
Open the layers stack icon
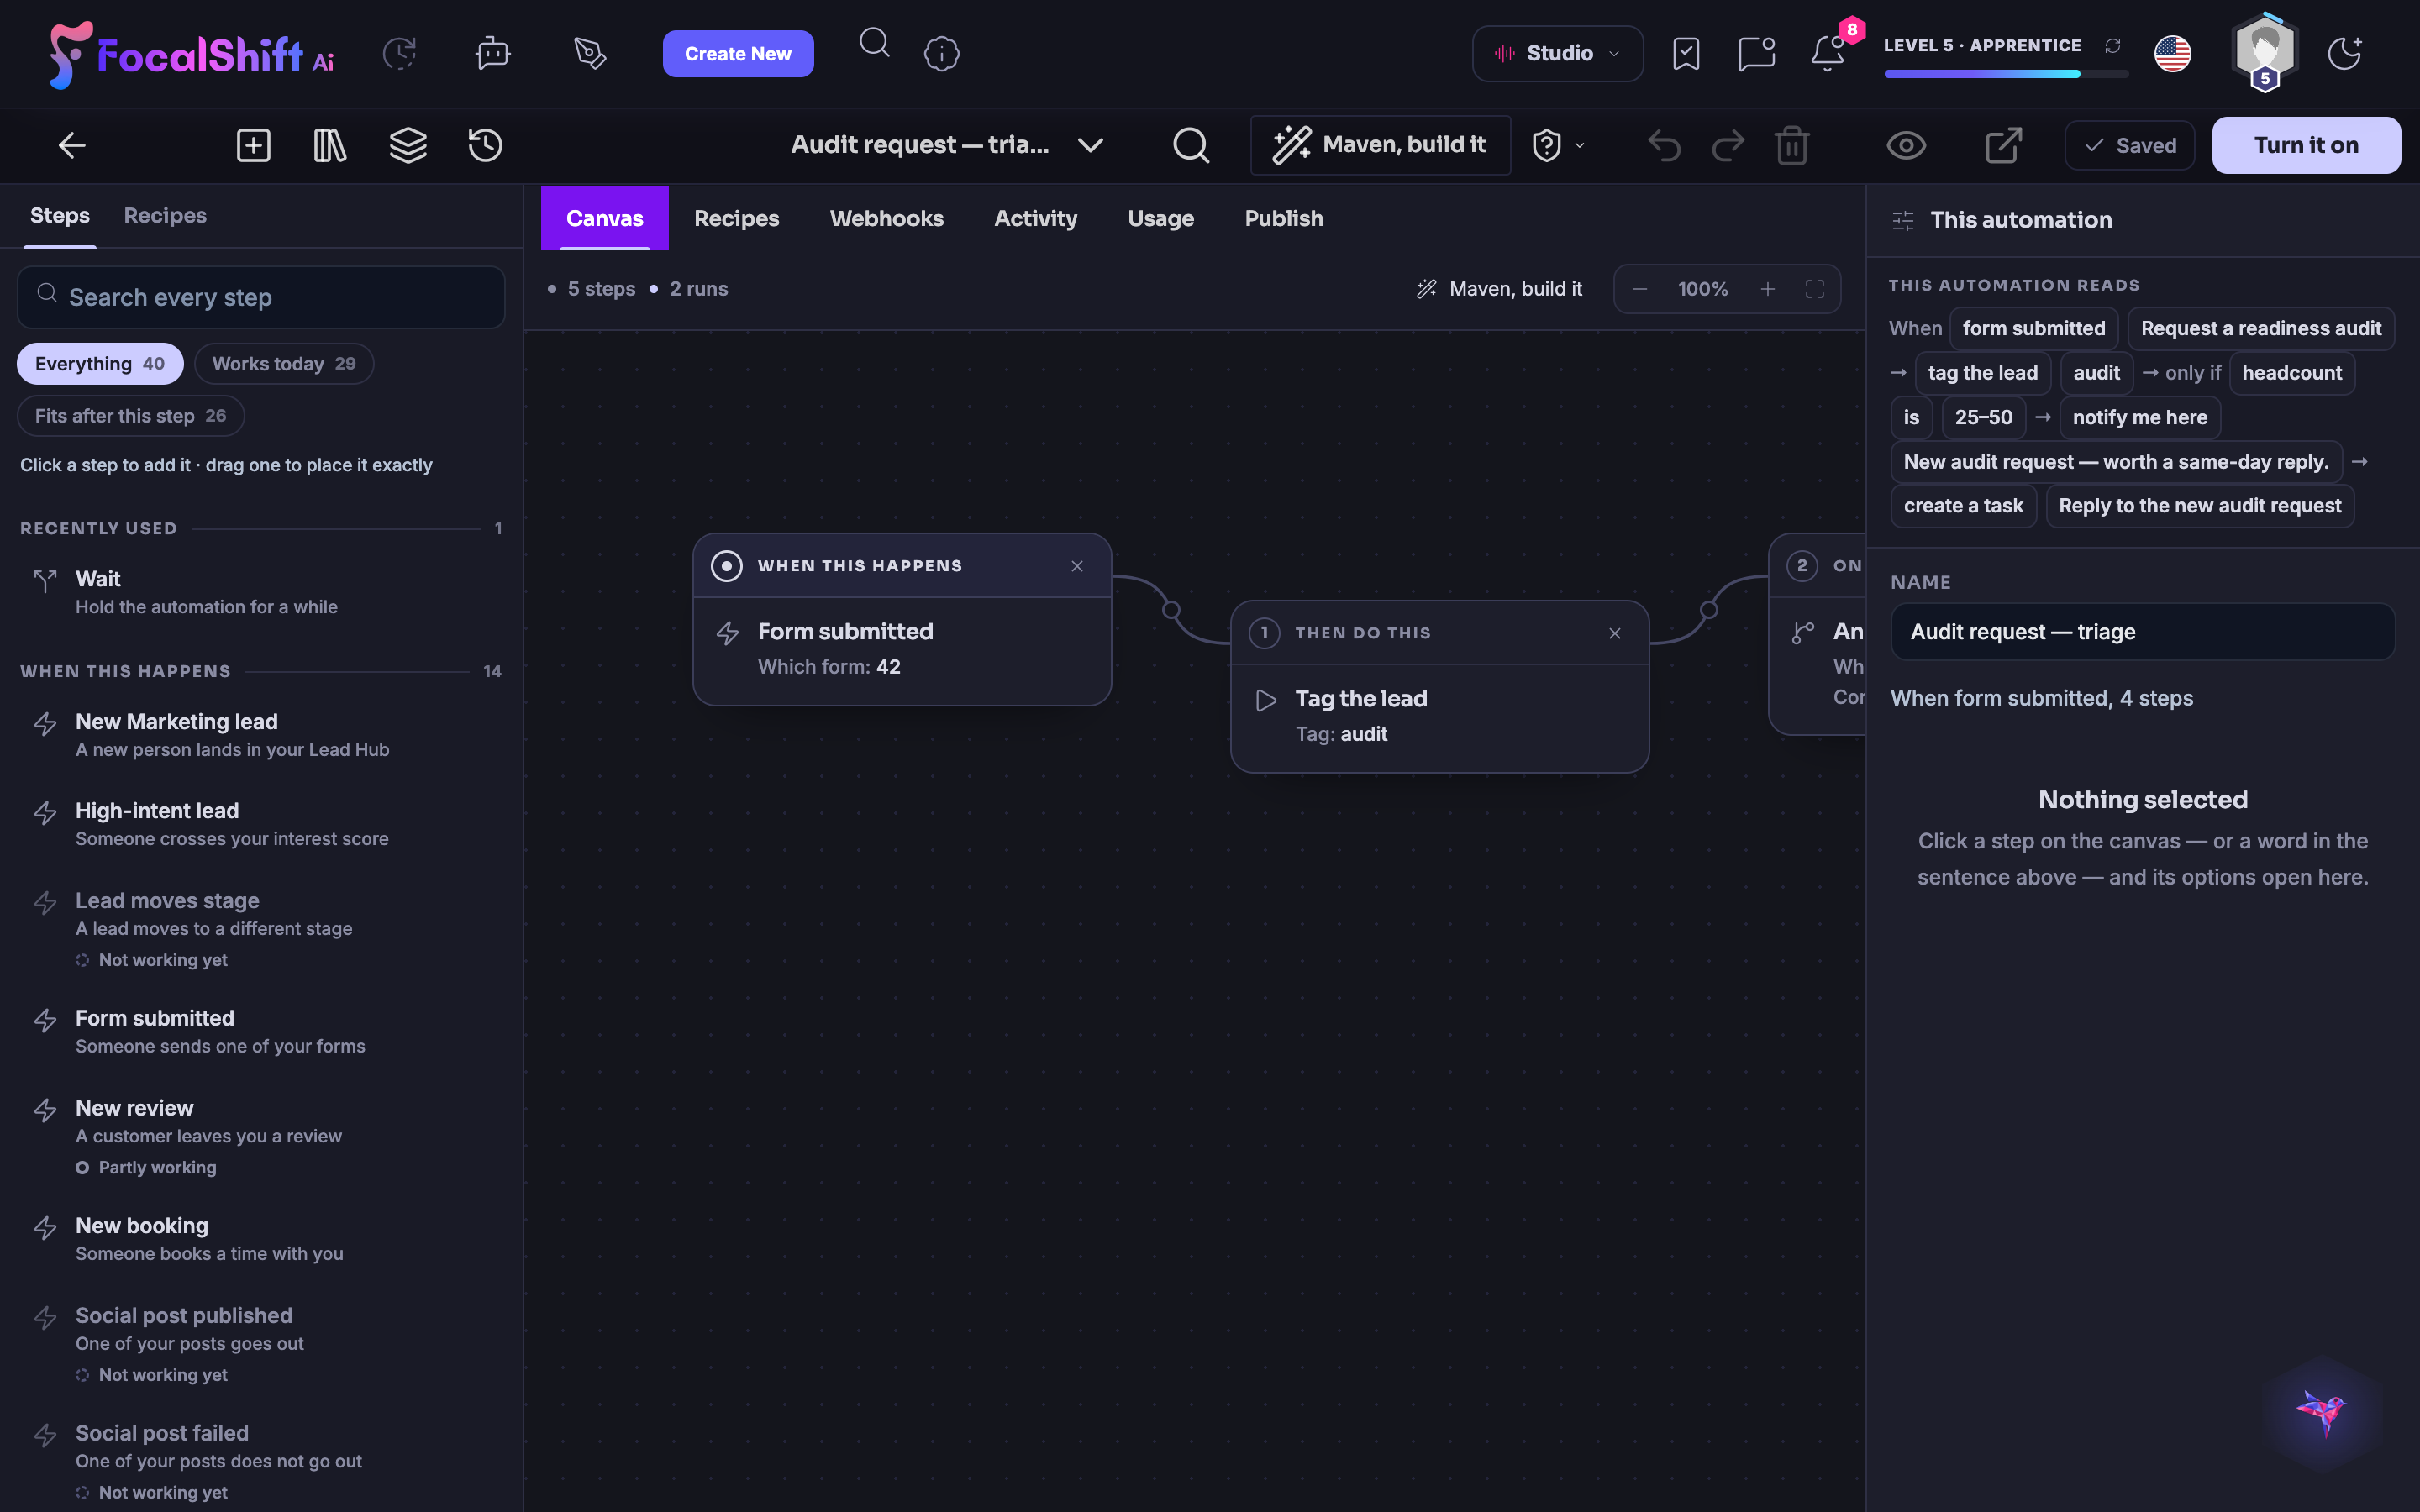pos(408,145)
